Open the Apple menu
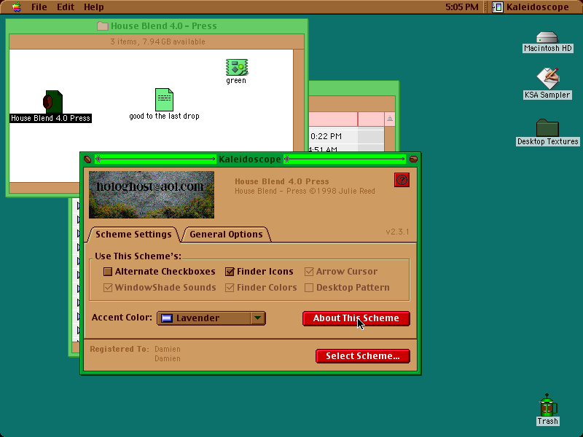The image size is (583, 437). pyautogui.click(x=16, y=7)
